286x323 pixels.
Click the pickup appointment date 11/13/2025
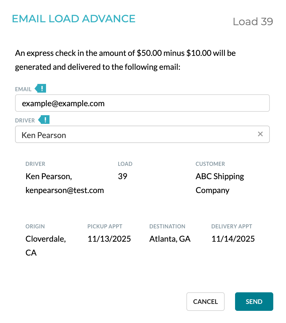109,239
